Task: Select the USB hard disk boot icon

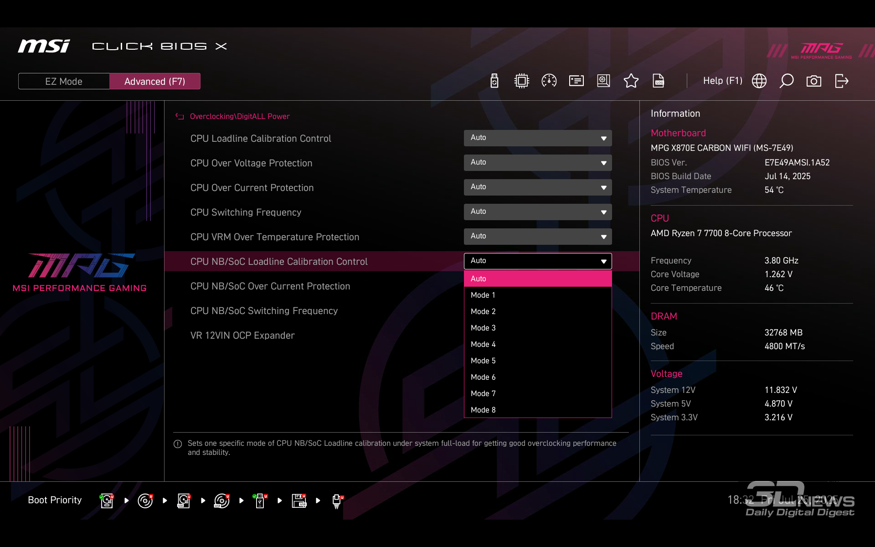Action: click(184, 501)
